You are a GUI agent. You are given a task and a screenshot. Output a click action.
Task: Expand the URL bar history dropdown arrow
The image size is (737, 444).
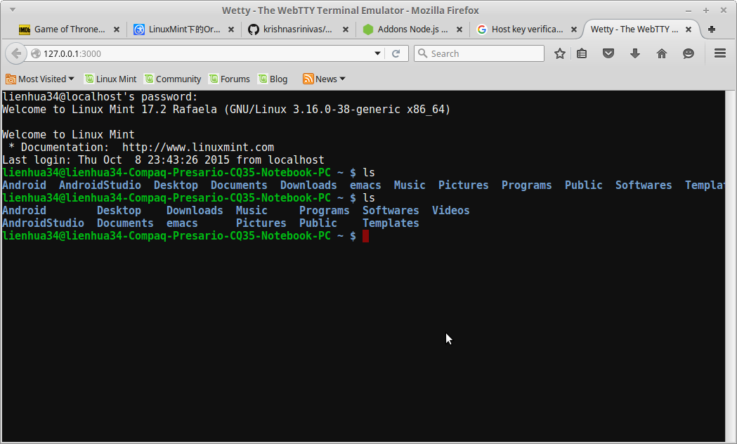pyautogui.click(x=377, y=53)
